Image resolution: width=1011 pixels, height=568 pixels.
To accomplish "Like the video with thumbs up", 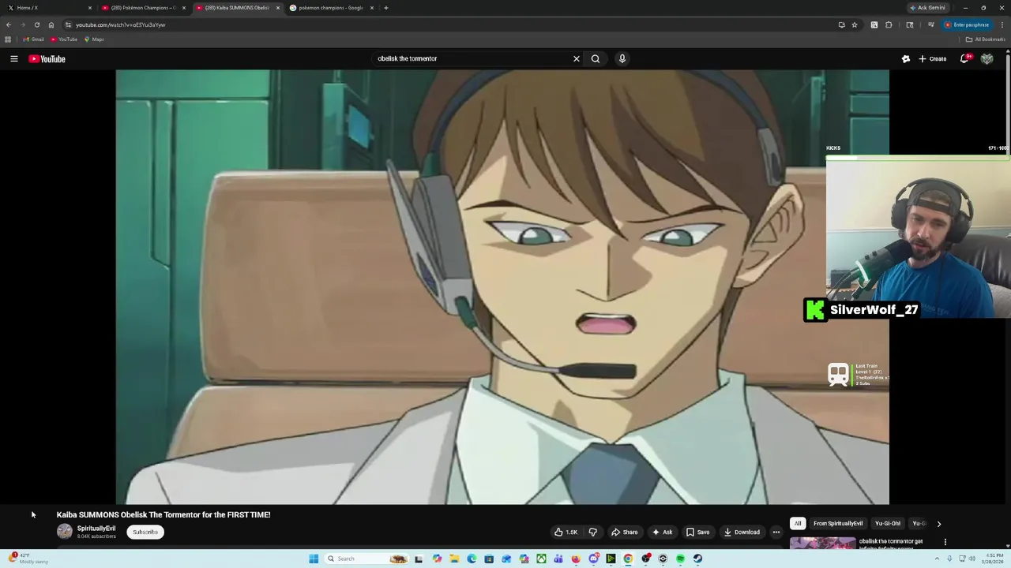I will point(566,532).
